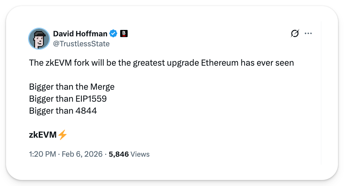Click the Grok slashed-circle icon
Screen dimensions: 344x186
pos(295,33)
